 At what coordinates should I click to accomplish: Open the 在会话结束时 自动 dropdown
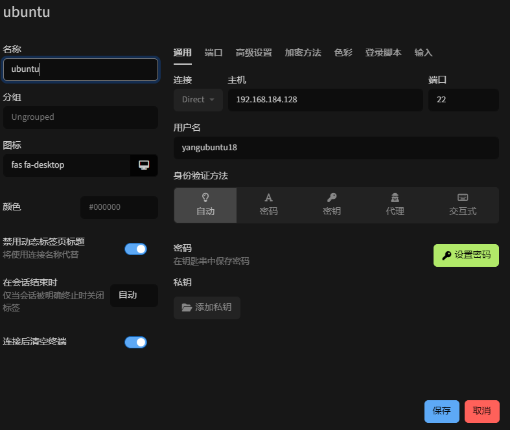[x=134, y=295]
